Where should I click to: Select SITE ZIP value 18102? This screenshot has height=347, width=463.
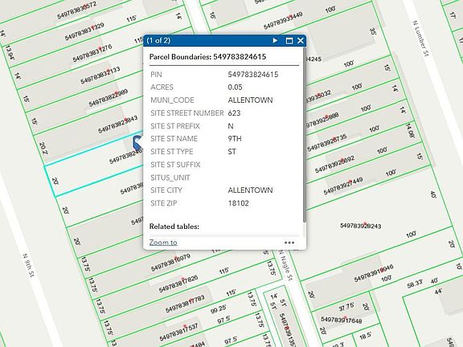click(x=238, y=203)
